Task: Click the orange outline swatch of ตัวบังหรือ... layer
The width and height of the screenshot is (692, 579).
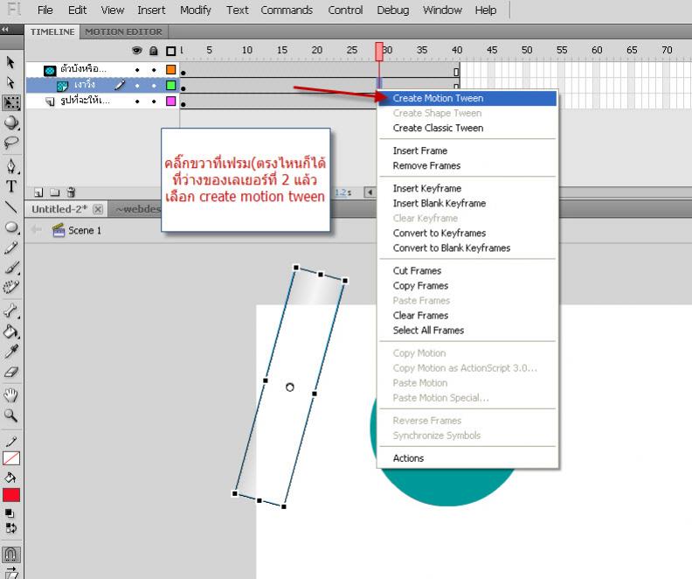Action: (170, 70)
